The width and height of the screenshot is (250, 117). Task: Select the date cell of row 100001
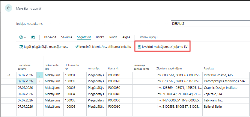click(26, 75)
